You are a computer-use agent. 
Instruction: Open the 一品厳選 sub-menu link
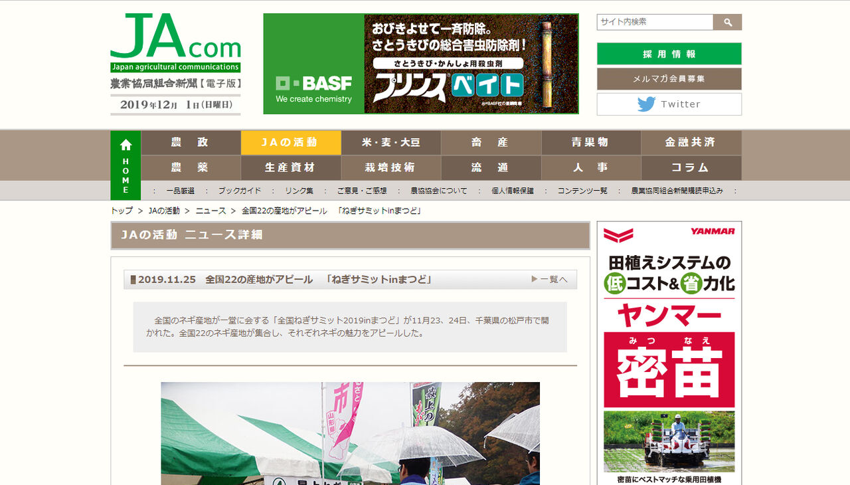181,191
